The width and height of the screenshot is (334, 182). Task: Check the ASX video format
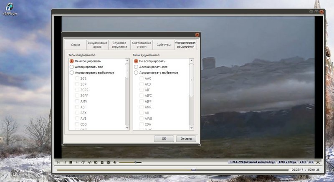pos(77,113)
